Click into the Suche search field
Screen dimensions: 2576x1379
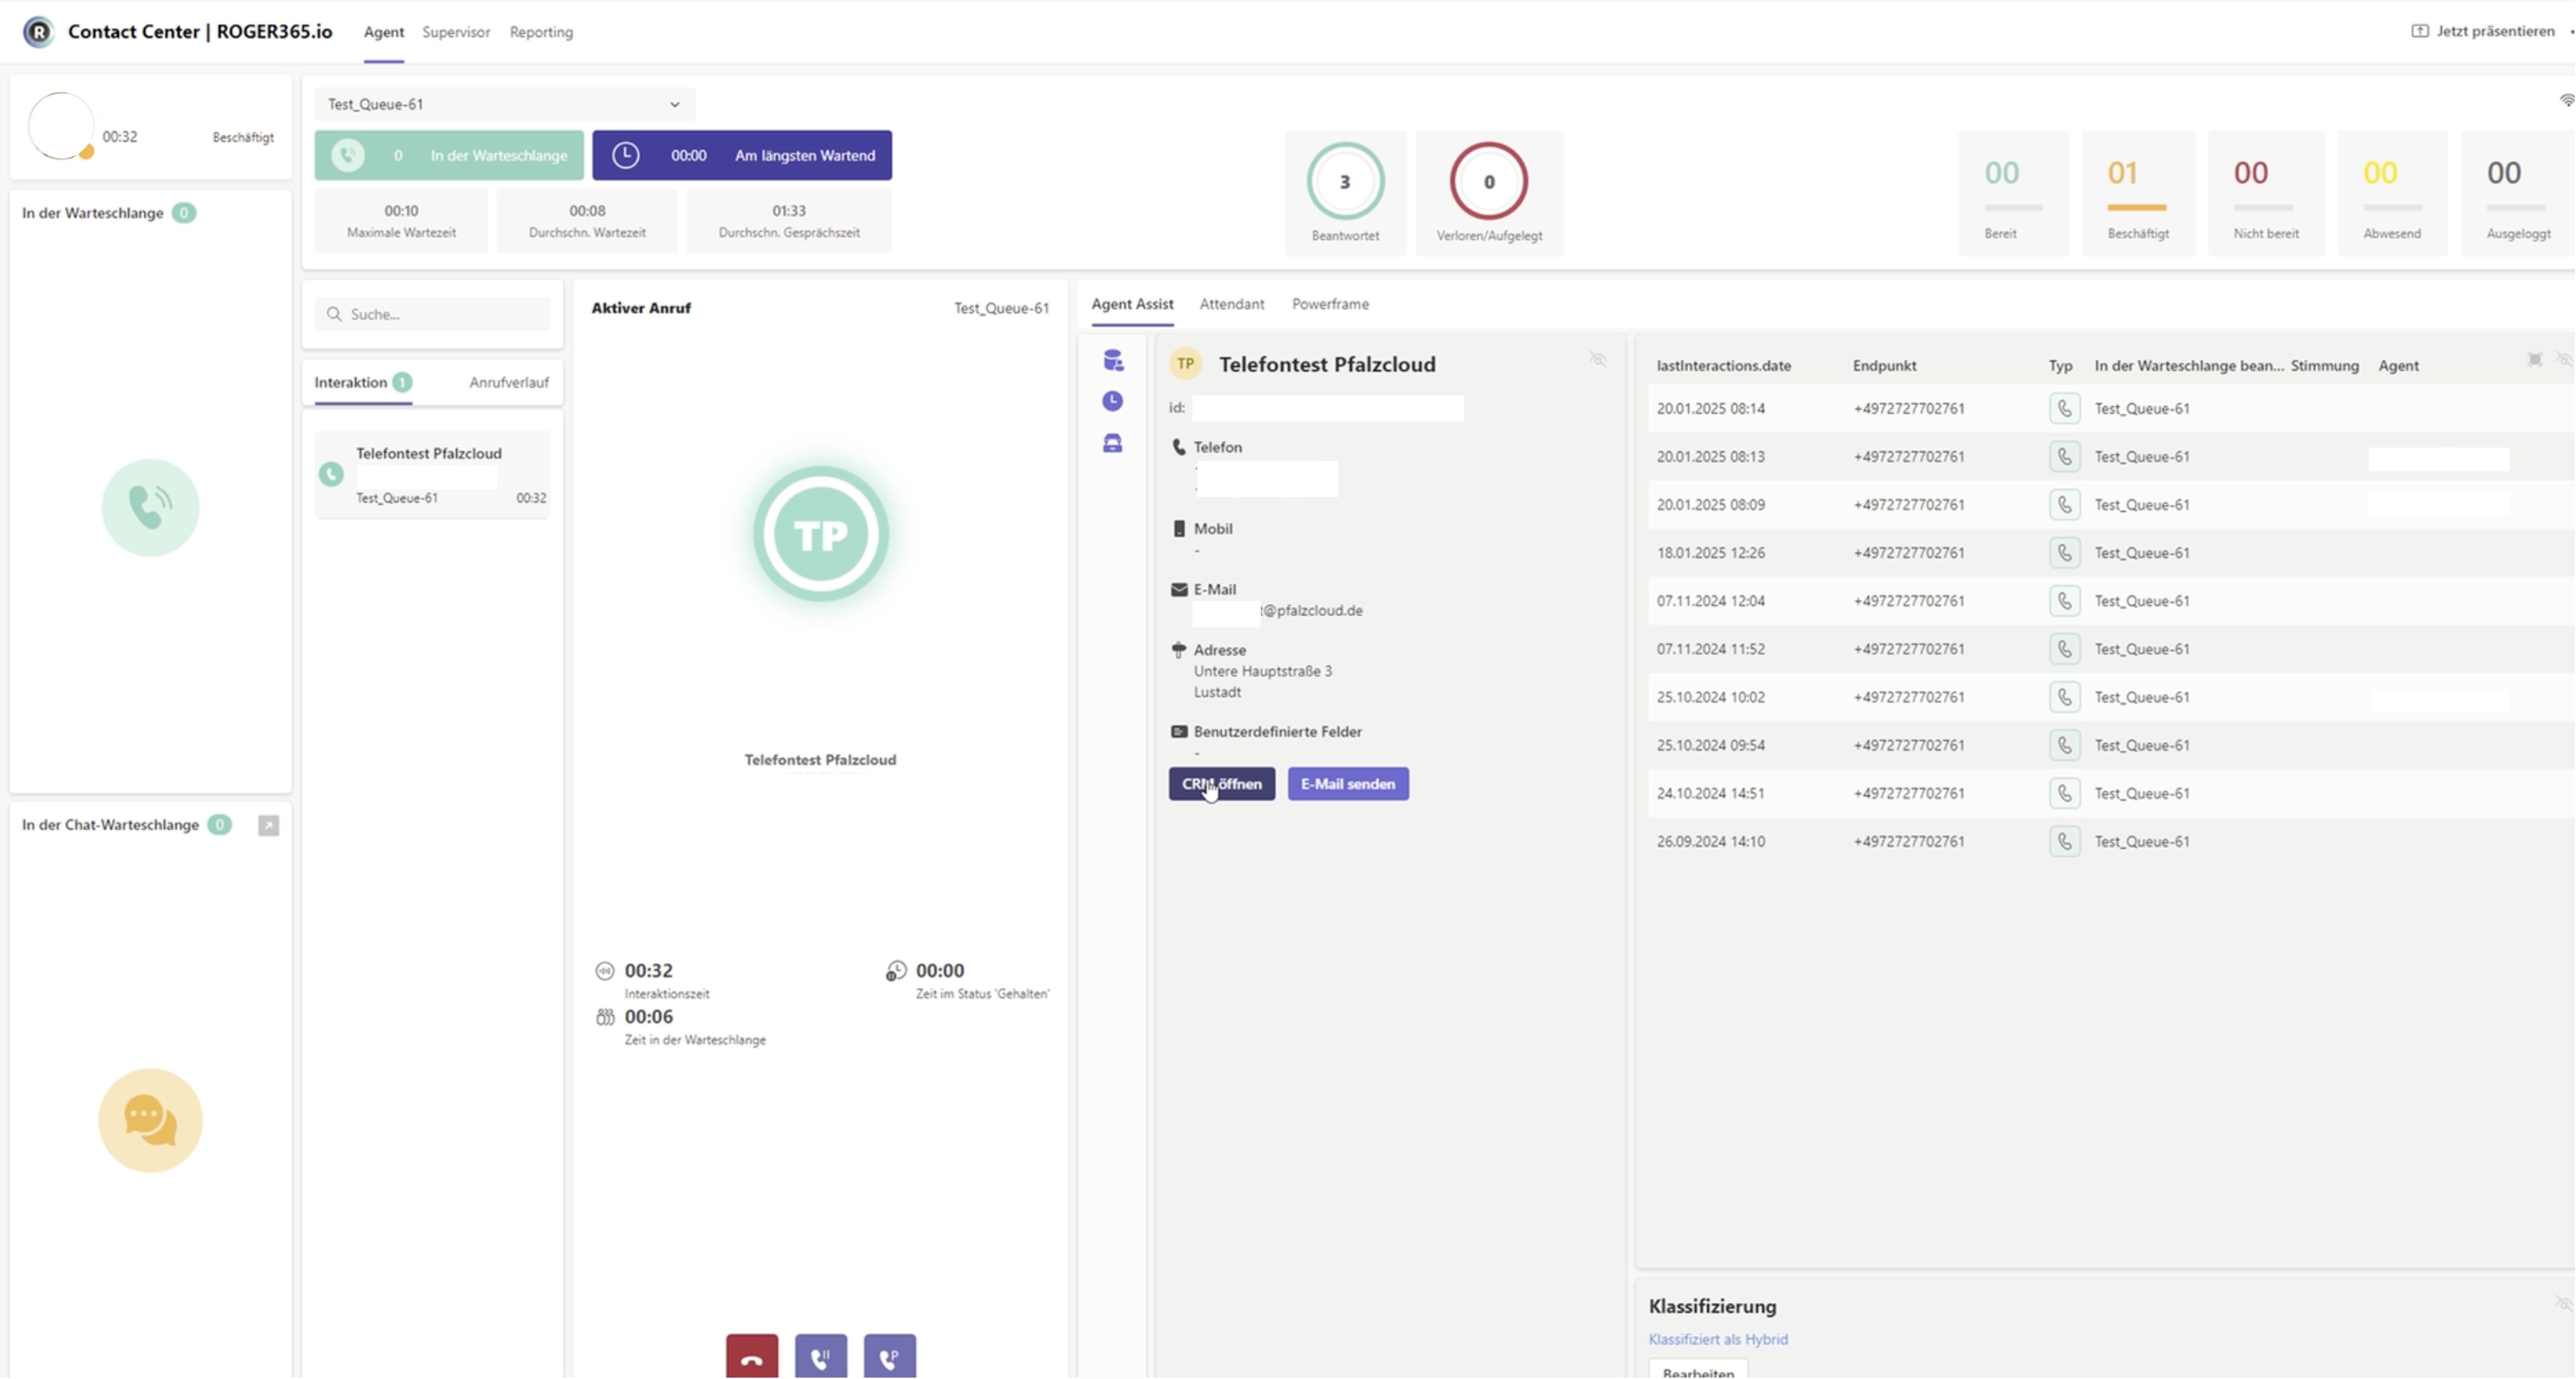[440, 314]
